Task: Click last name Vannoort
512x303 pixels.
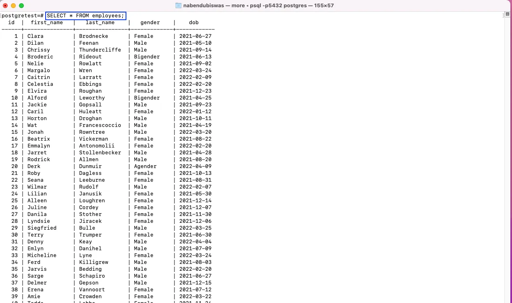Action: click(x=92, y=290)
